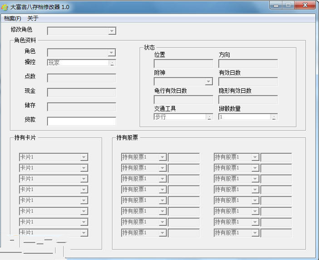This screenshot has width=319, height=260.
Task: Click into the 点数 input field
Action: [x=82, y=78]
